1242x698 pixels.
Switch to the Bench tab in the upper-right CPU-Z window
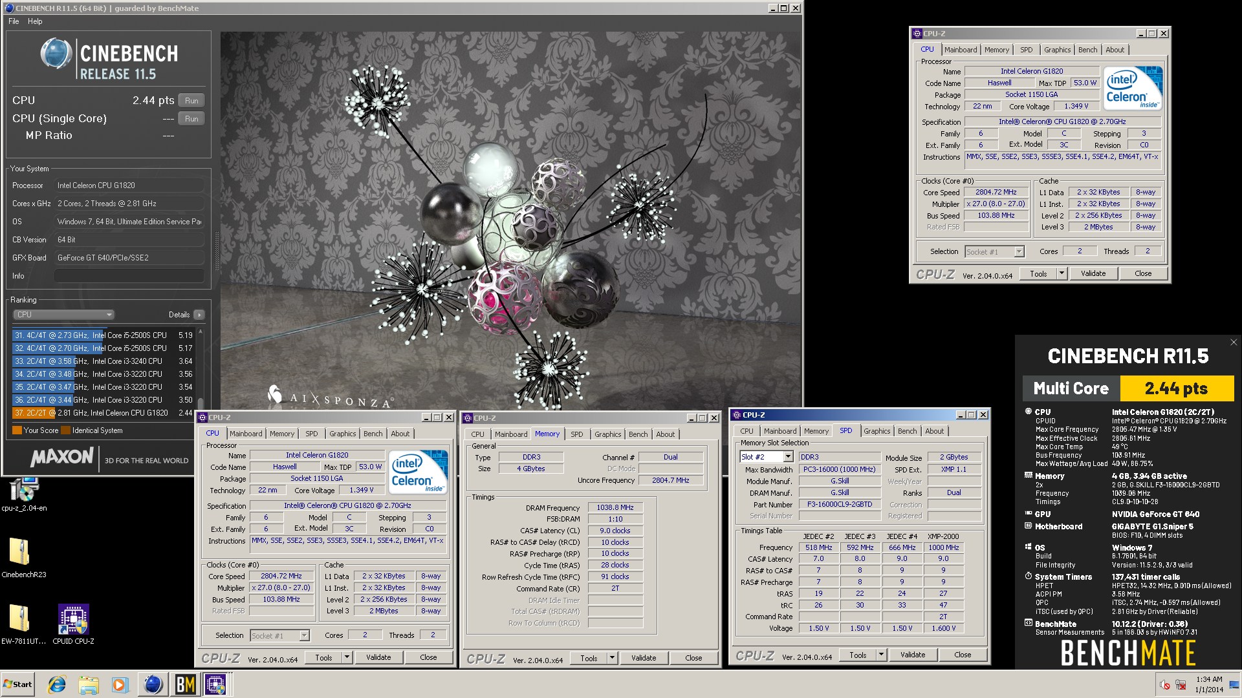coord(1087,50)
